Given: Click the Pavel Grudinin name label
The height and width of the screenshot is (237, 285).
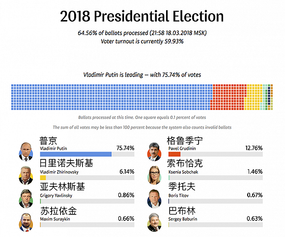Looking at the screenshot, I should 182,149.
